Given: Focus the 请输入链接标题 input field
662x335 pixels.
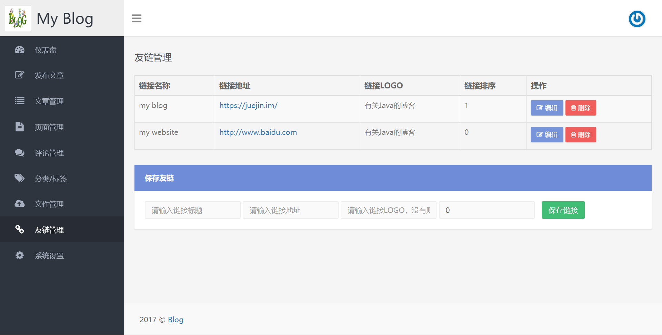Looking at the screenshot, I should click(x=192, y=210).
